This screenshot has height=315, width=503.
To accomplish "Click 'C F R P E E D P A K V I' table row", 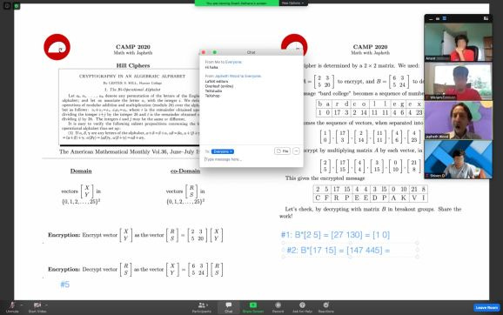I will (x=371, y=198).
